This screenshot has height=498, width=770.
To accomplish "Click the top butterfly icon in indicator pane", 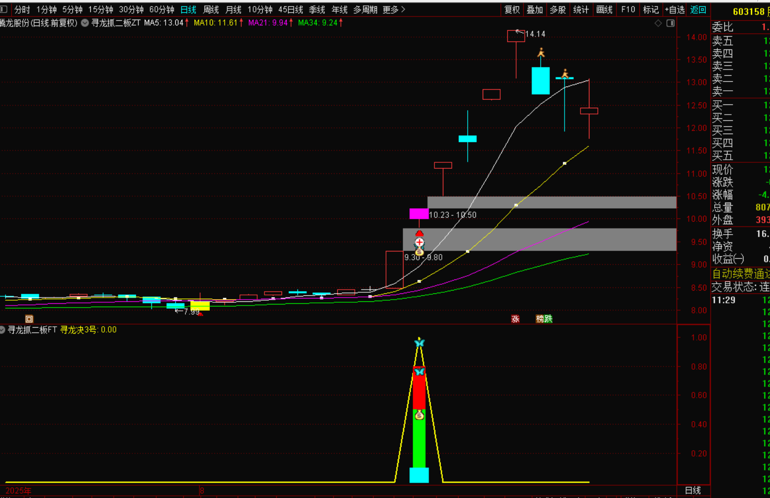I will point(420,343).
